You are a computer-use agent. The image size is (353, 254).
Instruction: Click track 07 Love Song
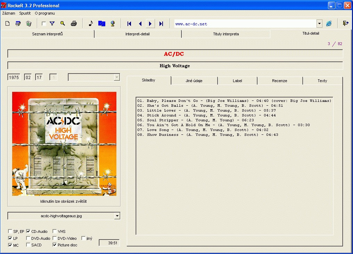[203, 130]
